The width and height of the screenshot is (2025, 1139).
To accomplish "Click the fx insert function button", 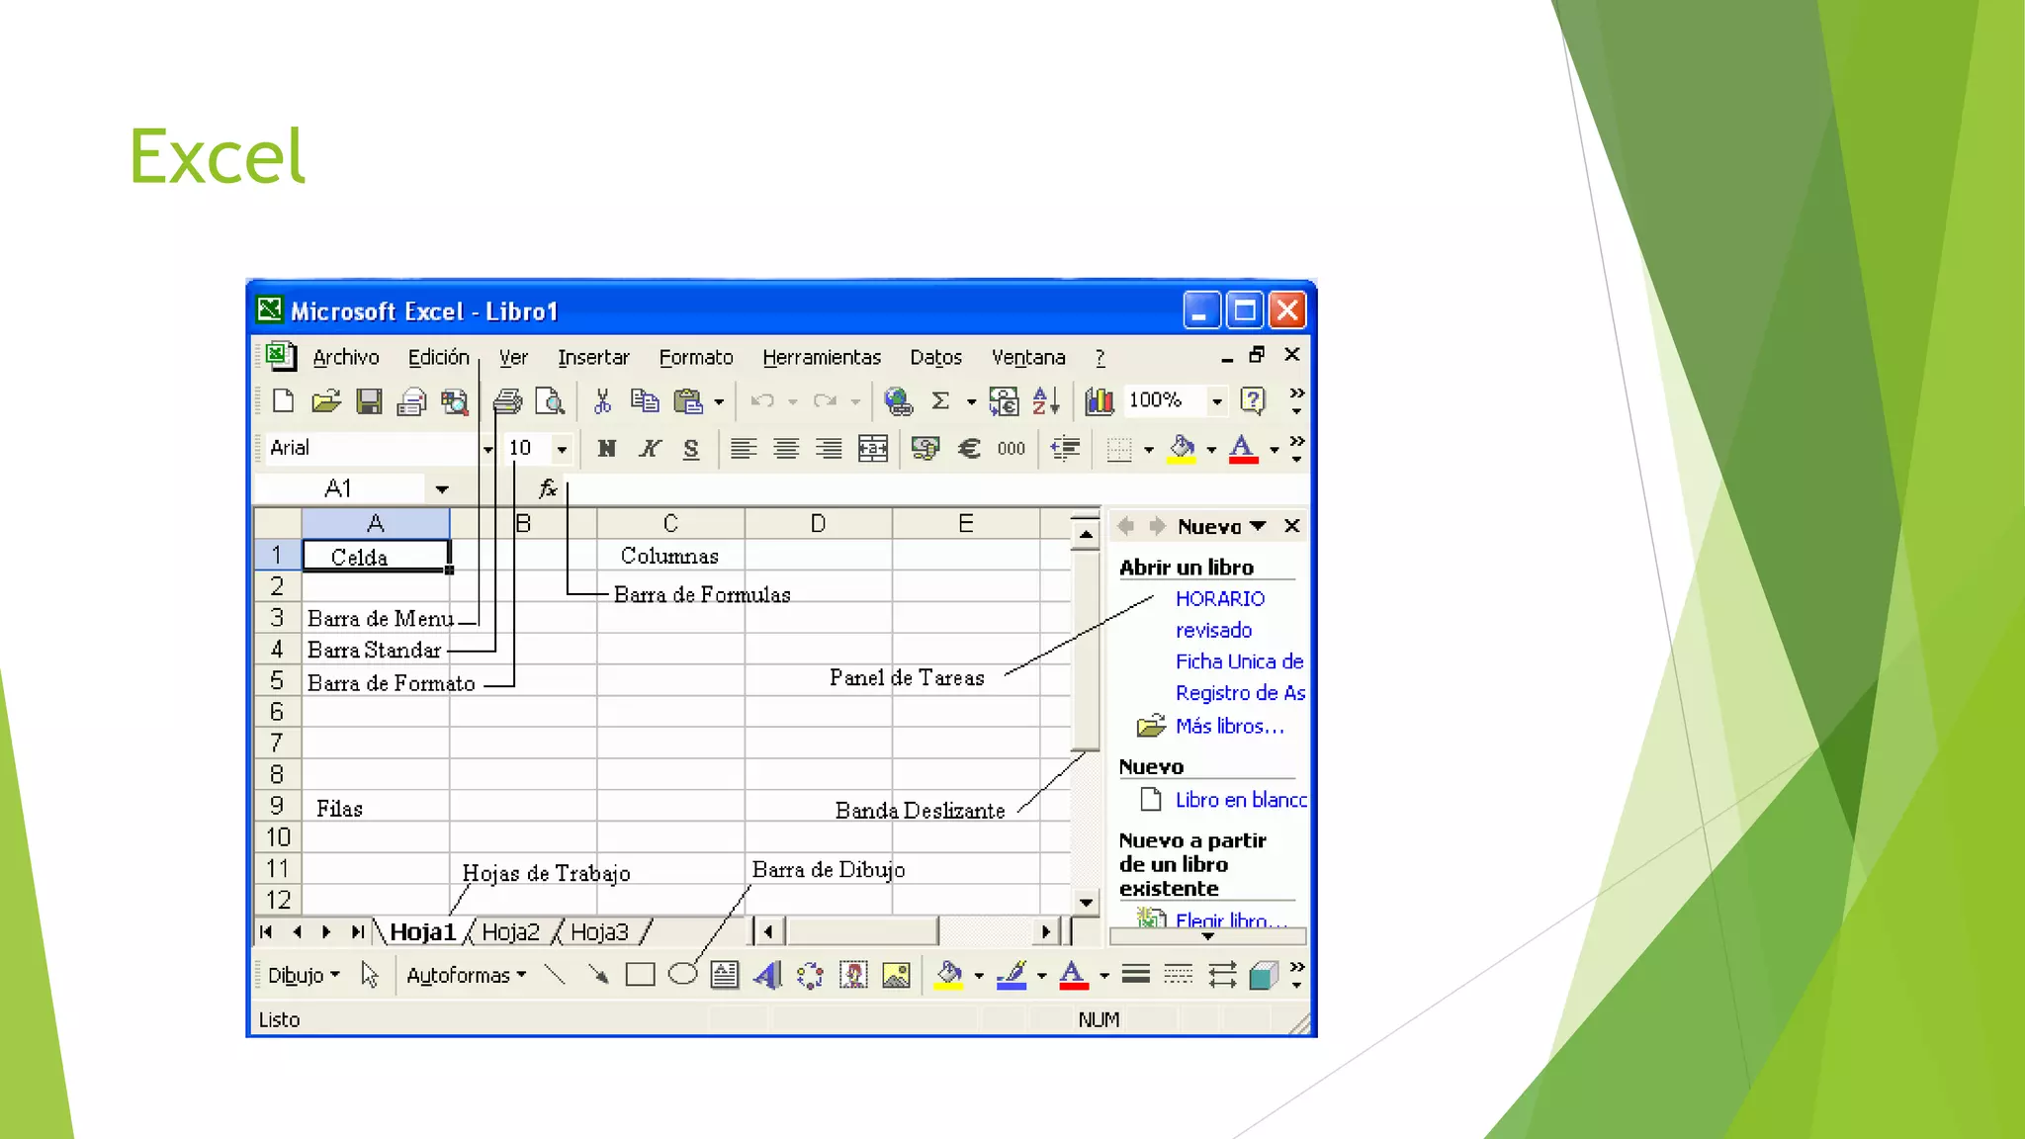I will coord(548,488).
